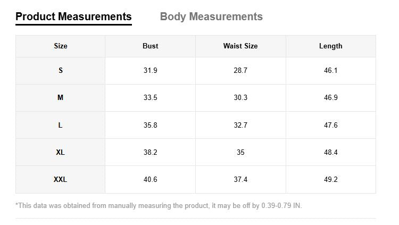The image size is (399, 225).
Task: Select the size S row label
Action: pos(61,71)
